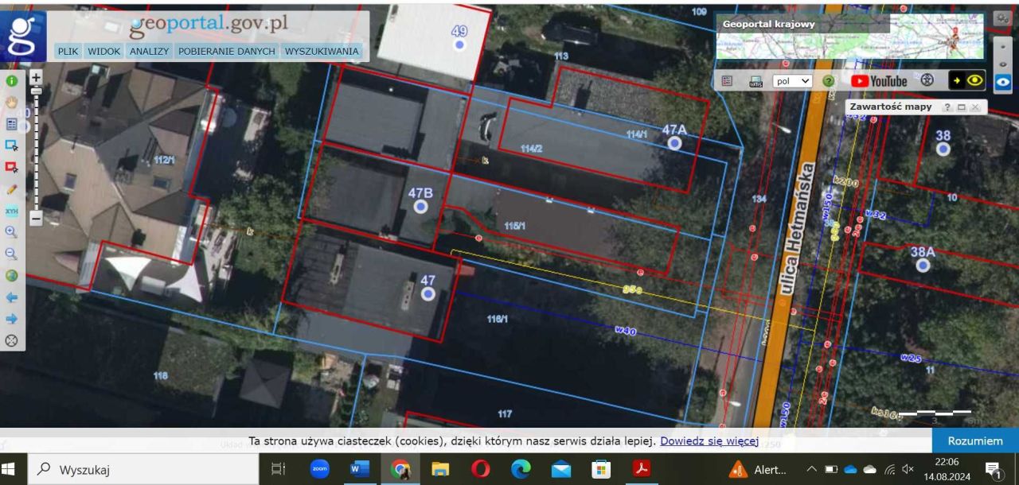The width and height of the screenshot is (1019, 485).
Task: Open the YouTube channel link icon
Action: (x=879, y=80)
